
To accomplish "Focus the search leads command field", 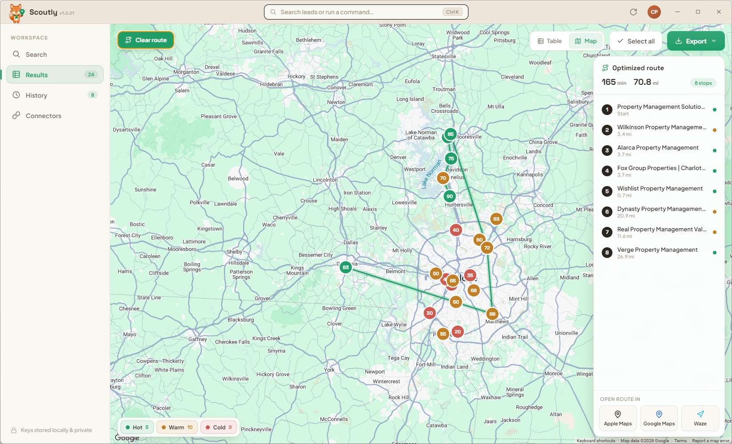I will (x=366, y=12).
